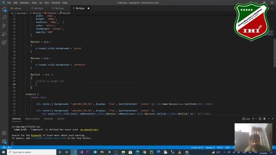Click the editor vertical scrollbar thumb
The image size is (276, 155).
pos(275,53)
